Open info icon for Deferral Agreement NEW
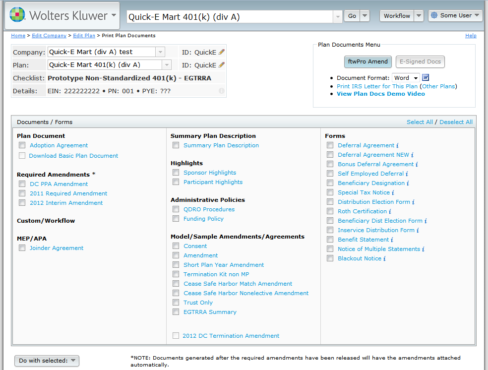This screenshot has width=488, height=370. click(412, 155)
